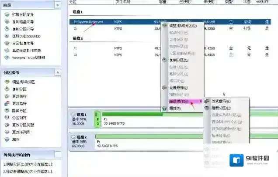Choose 调整/移动分区 in the context menu
The height and width of the screenshot is (177, 278).
click(x=182, y=26)
